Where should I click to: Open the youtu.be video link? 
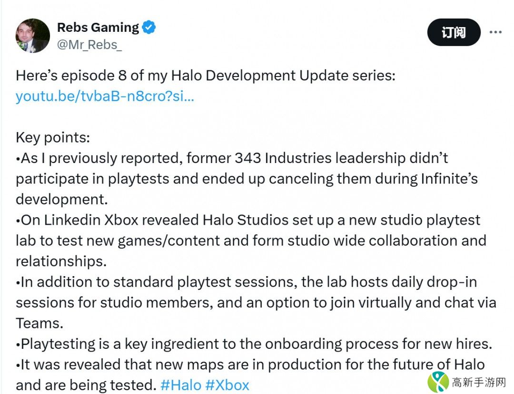(105, 96)
